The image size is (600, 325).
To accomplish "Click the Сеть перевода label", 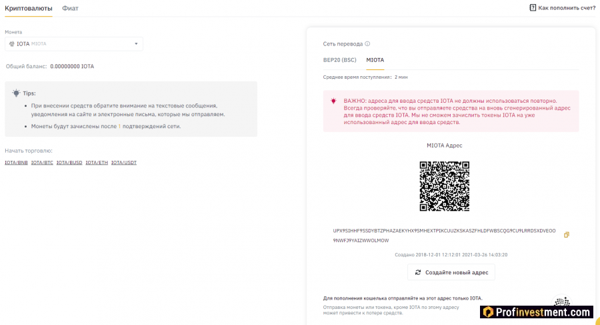I will pyautogui.click(x=343, y=43).
